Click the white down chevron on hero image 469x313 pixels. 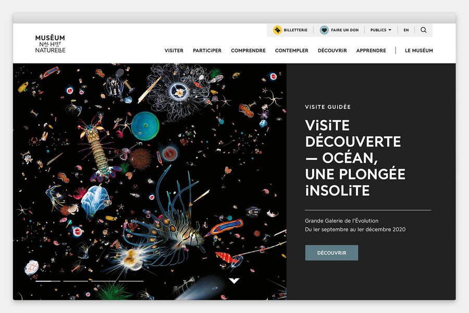[x=234, y=281]
